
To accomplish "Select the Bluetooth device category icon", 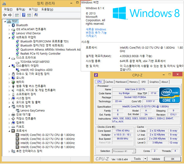I will [x=13, y=25].
